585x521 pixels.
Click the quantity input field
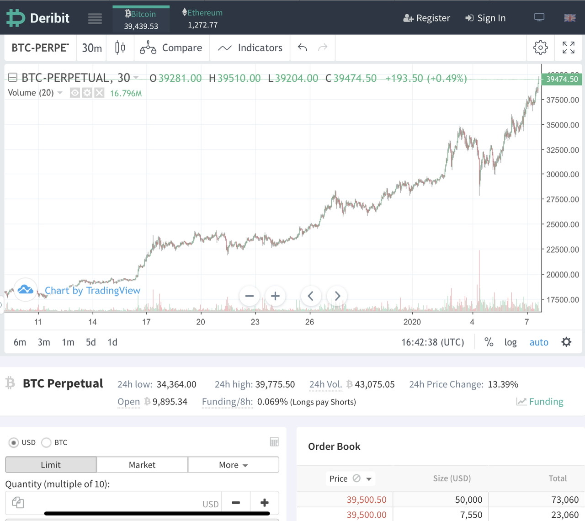tap(113, 503)
